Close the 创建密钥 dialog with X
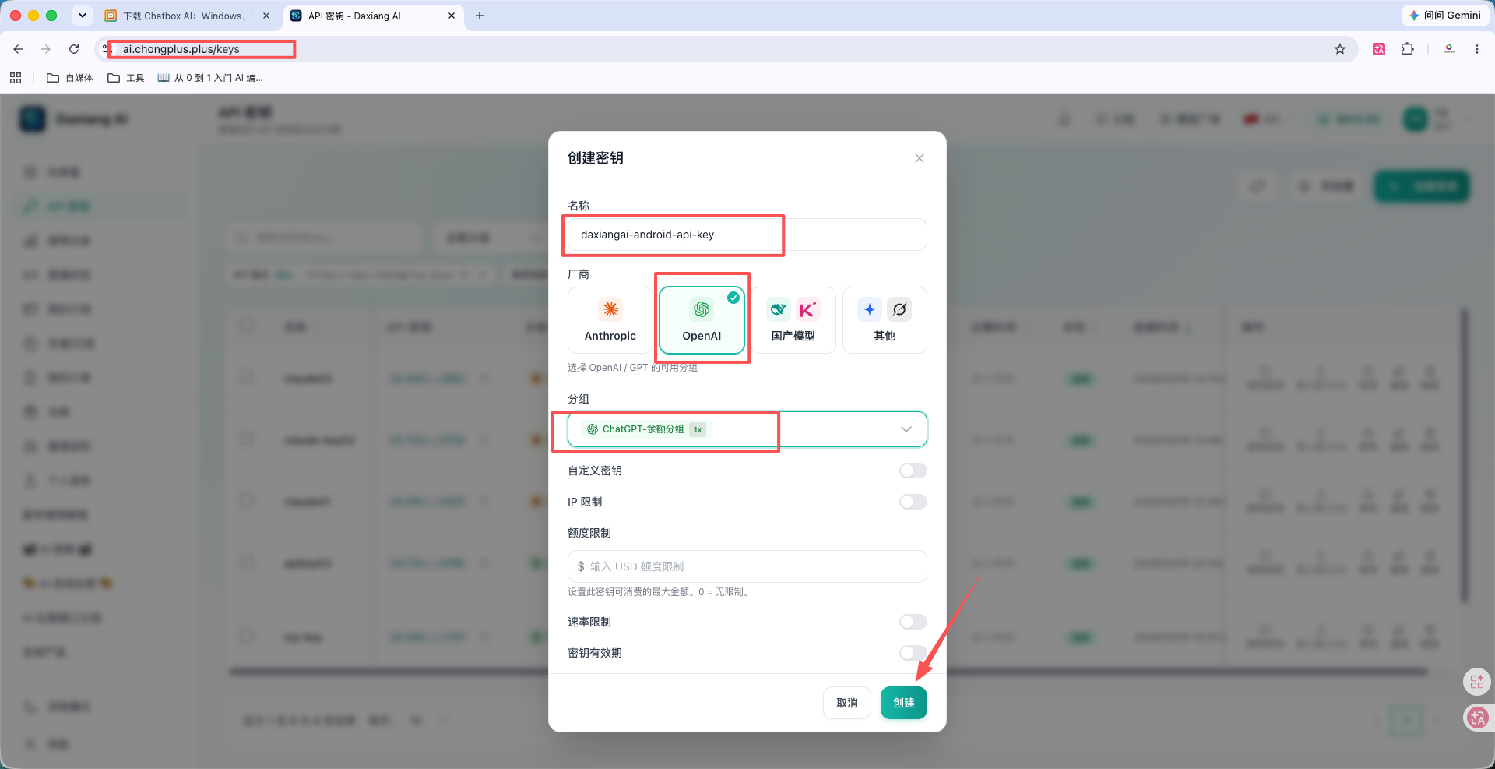 click(x=920, y=158)
